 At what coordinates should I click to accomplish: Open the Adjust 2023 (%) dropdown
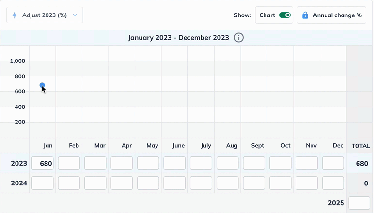click(45, 15)
